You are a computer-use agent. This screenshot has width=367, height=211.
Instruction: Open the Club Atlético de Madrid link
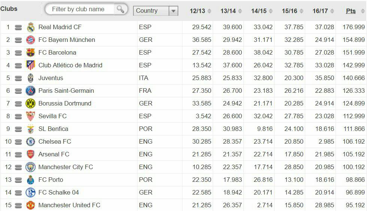click(70, 65)
